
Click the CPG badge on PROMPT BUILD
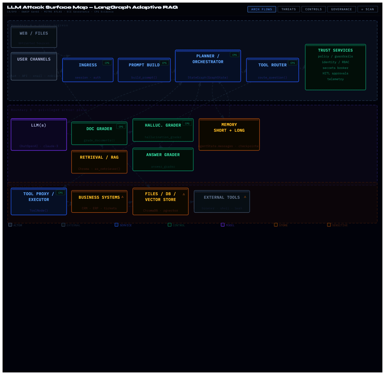point(164,63)
